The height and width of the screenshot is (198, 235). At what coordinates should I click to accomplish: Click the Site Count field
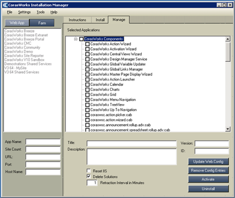[x=43, y=149]
